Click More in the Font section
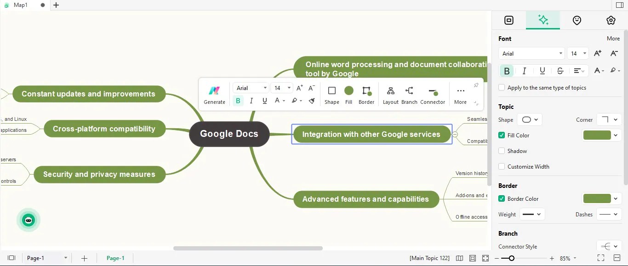 pos(613,39)
